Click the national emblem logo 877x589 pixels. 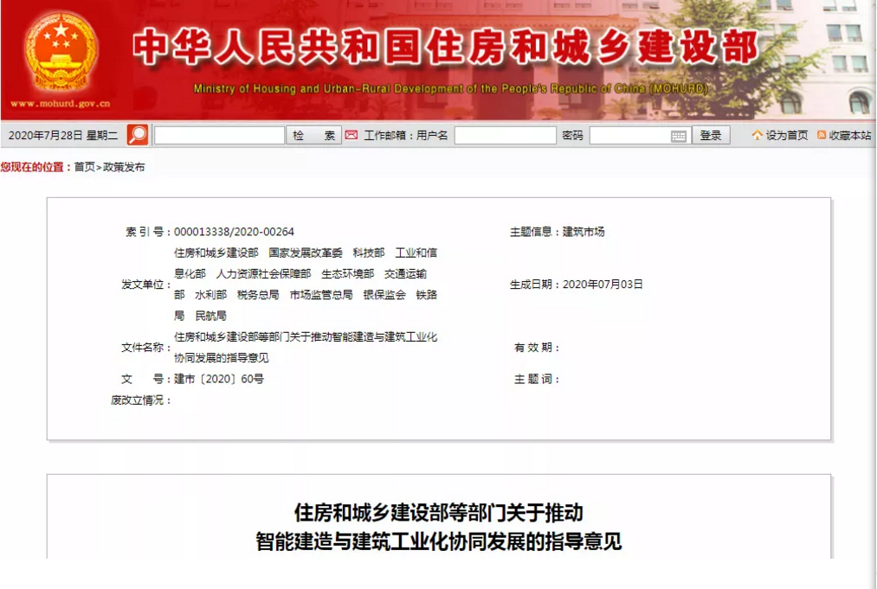(x=61, y=54)
